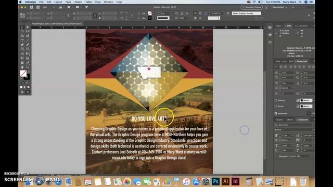The height and width of the screenshot is (187, 333).
Task: Select the Pencil tool
Action: 28,45
